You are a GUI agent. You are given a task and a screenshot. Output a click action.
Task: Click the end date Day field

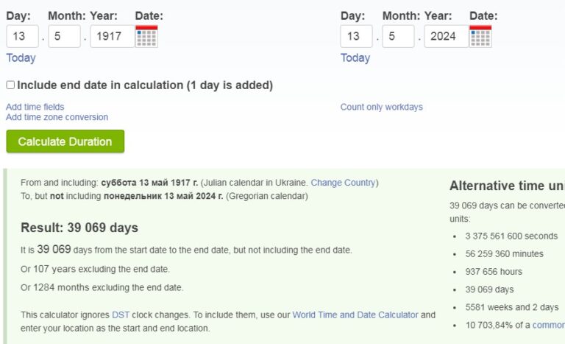pyautogui.click(x=356, y=36)
